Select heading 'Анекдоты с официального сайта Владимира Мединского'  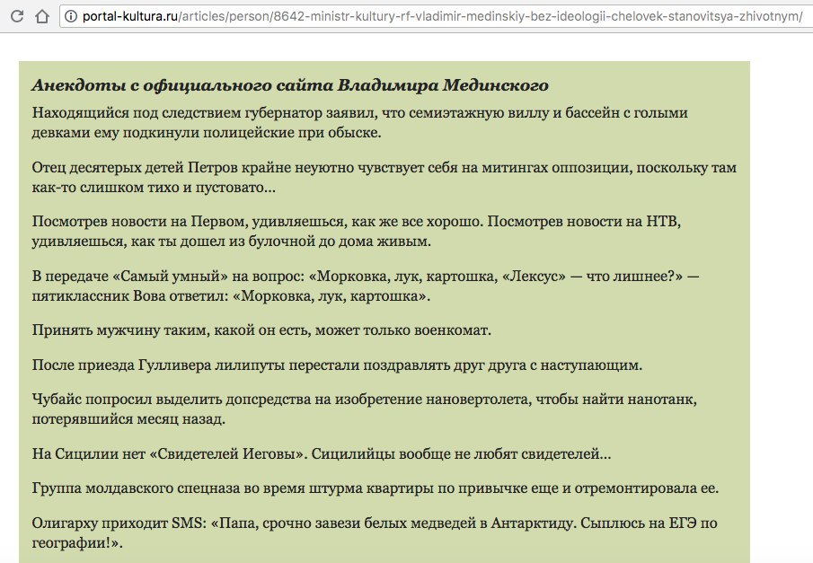(290, 85)
